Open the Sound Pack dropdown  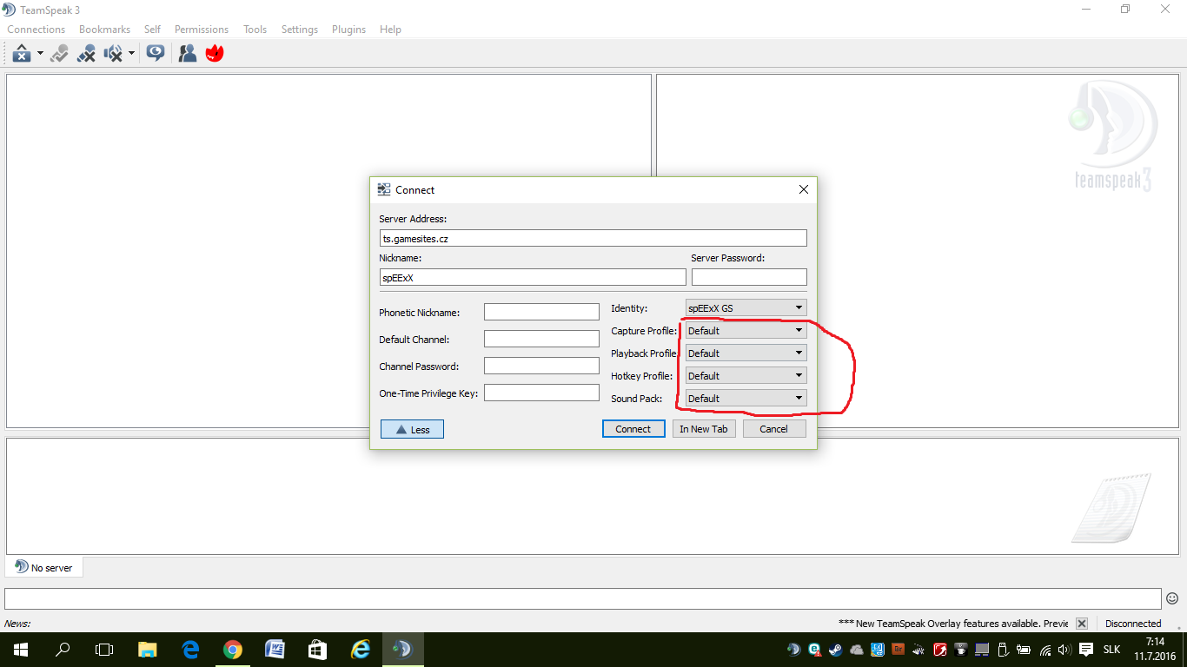[x=746, y=398]
